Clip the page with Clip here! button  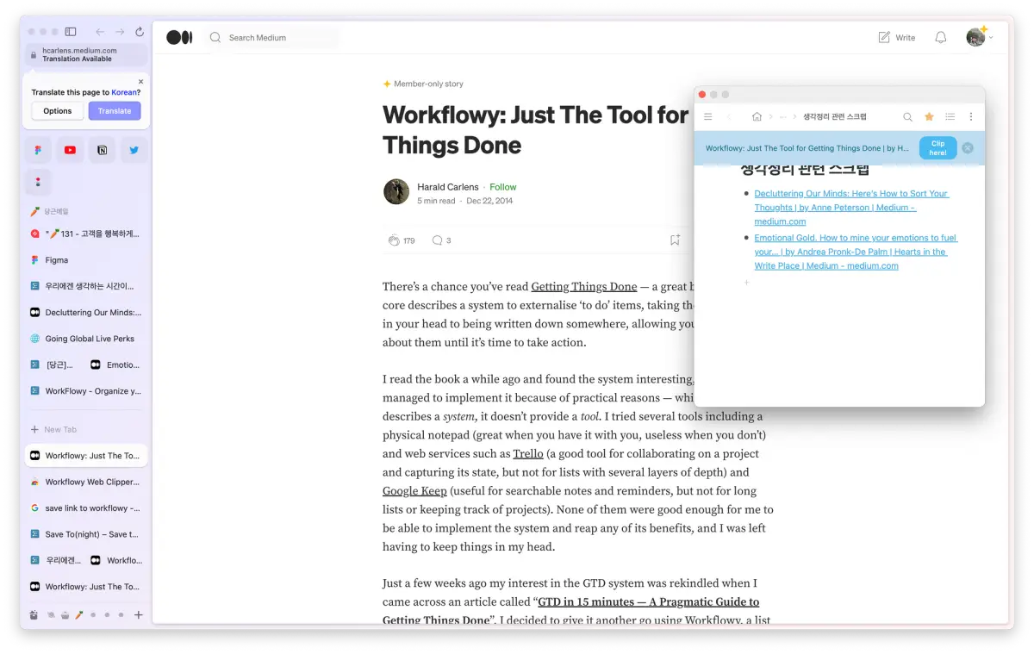(x=937, y=148)
